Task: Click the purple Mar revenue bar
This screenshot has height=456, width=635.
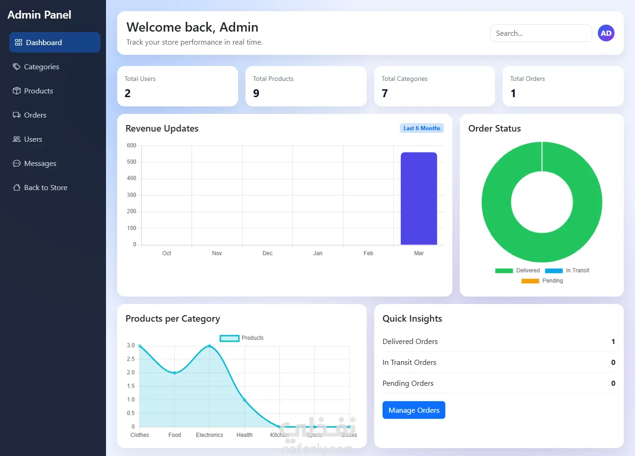Action: click(419, 198)
